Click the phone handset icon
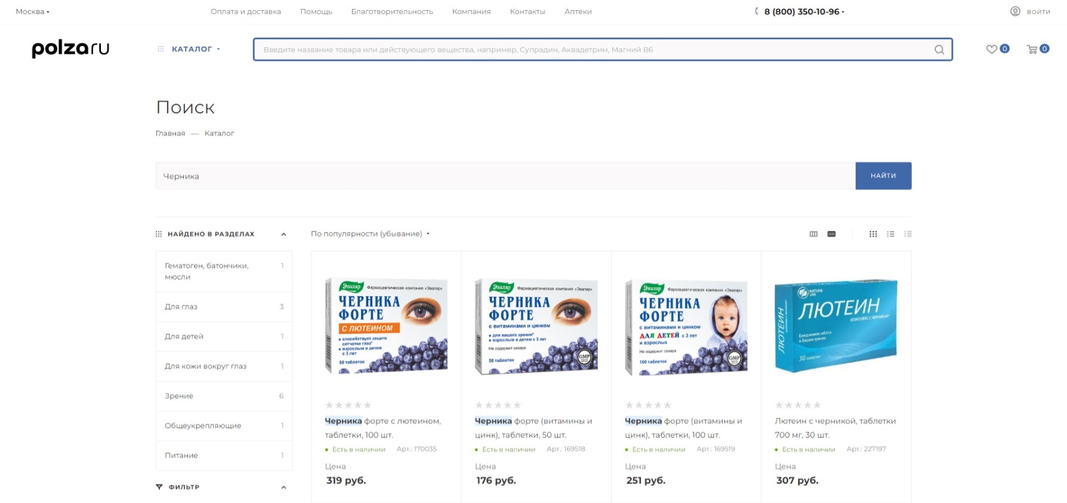Screen dimensions: 1067x503 757,11
